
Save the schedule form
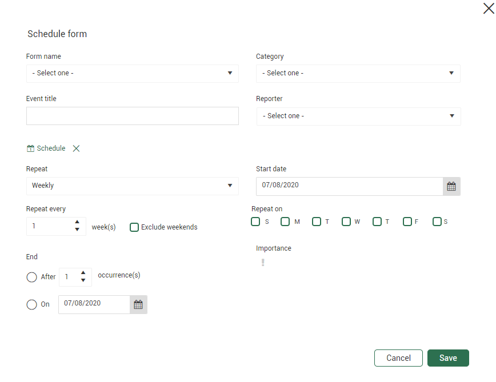[x=448, y=358]
